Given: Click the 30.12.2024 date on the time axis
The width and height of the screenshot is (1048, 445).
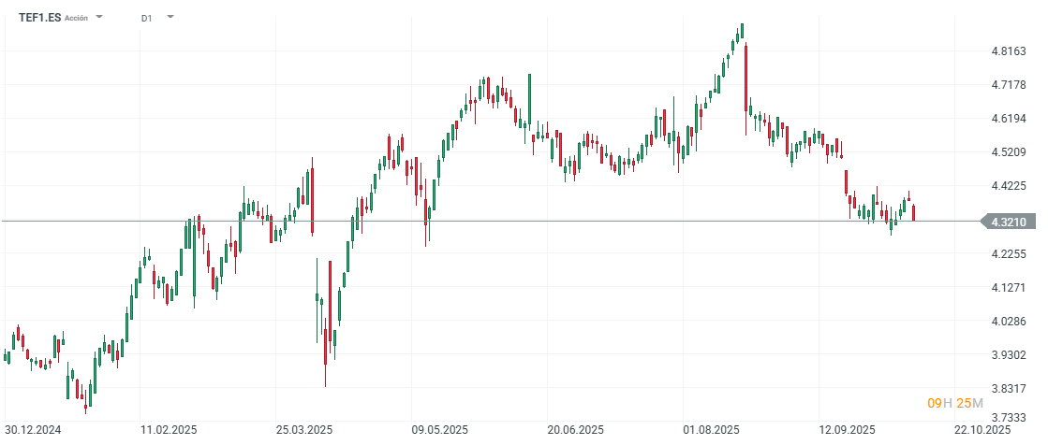Looking at the screenshot, I should (33, 430).
